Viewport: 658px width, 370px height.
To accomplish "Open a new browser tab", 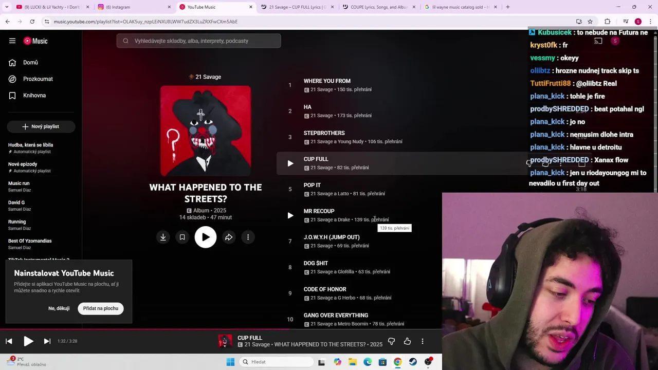I will coord(508,7).
